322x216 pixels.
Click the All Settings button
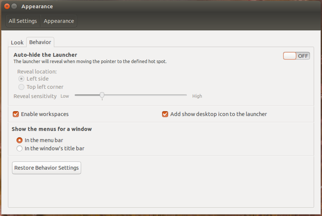pos(23,21)
